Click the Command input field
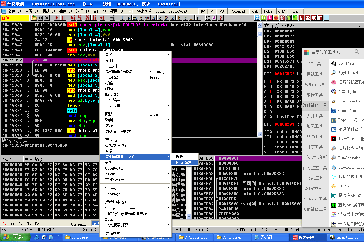Image resolution: width=364 pixels, height=242 pixels. click(x=96, y=223)
